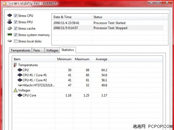Open the Voltages tab
174x130 pixels.
click(52, 50)
